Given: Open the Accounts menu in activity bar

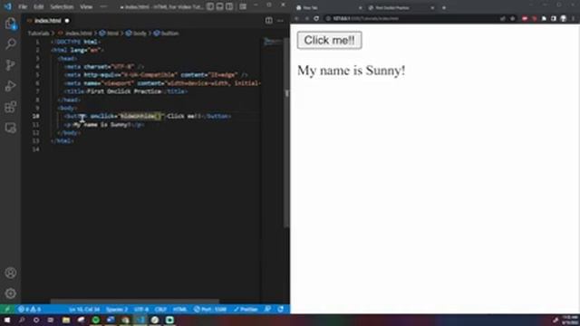Looking at the screenshot, I should [10, 273].
